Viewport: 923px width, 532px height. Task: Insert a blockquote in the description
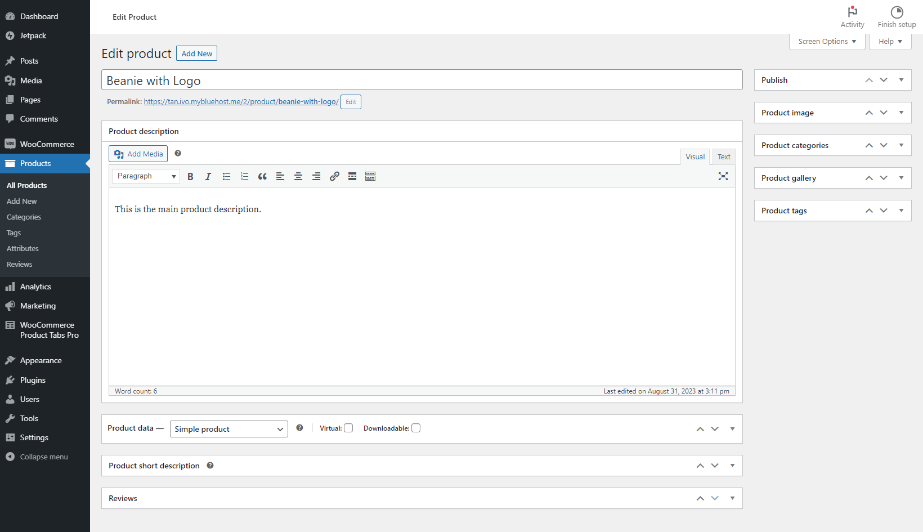tap(262, 176)
